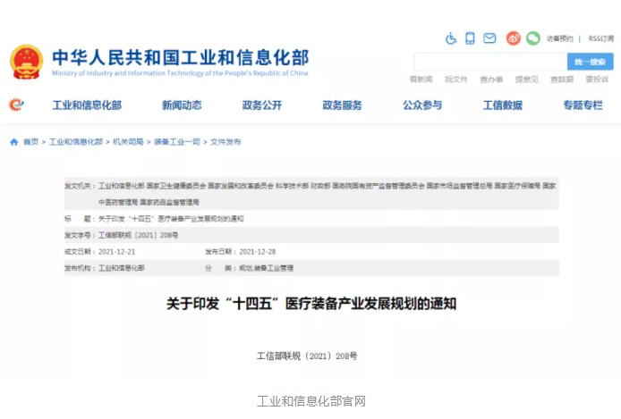Open the Weibo social icon
Image resolution: width=621 pixels, height=419 pixels.
click(x=513, y=38)
